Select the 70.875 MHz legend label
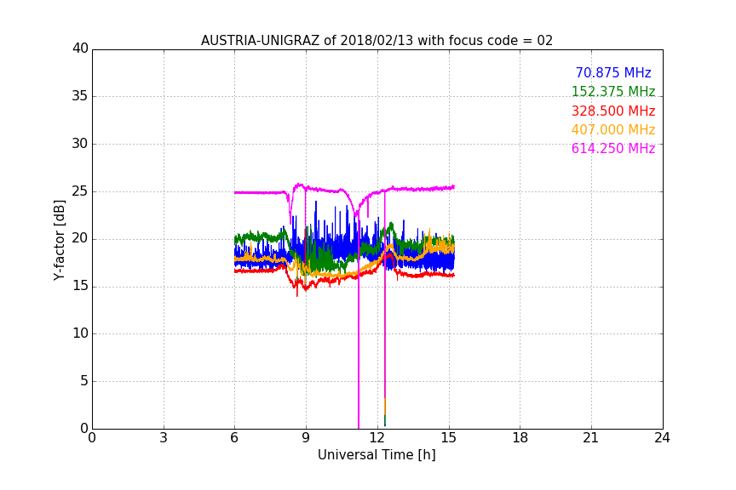The image size is (736, 490). [x=613, y=73]
